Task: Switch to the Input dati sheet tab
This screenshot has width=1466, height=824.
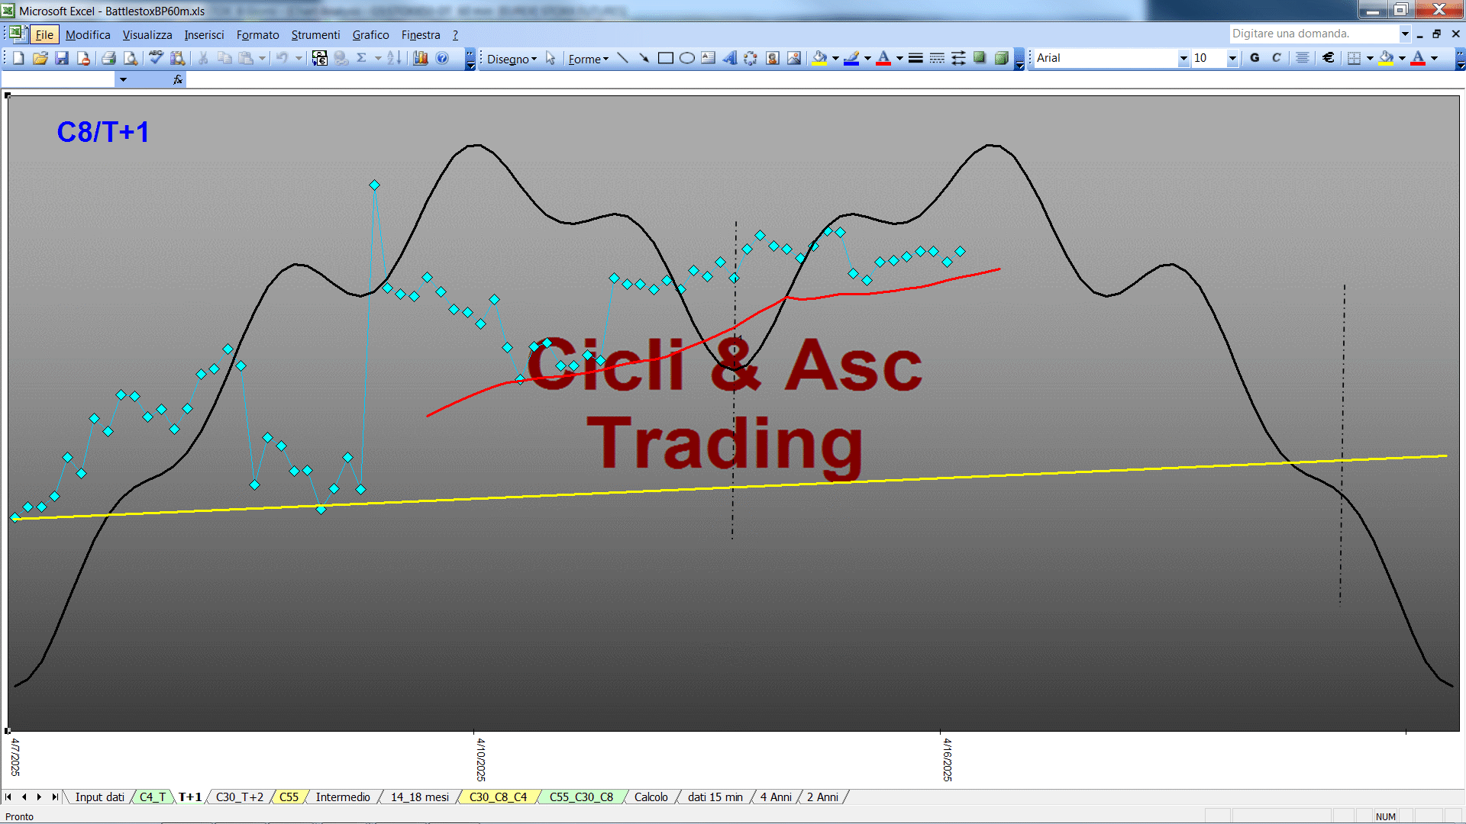Action: click(x=99, y=797)
